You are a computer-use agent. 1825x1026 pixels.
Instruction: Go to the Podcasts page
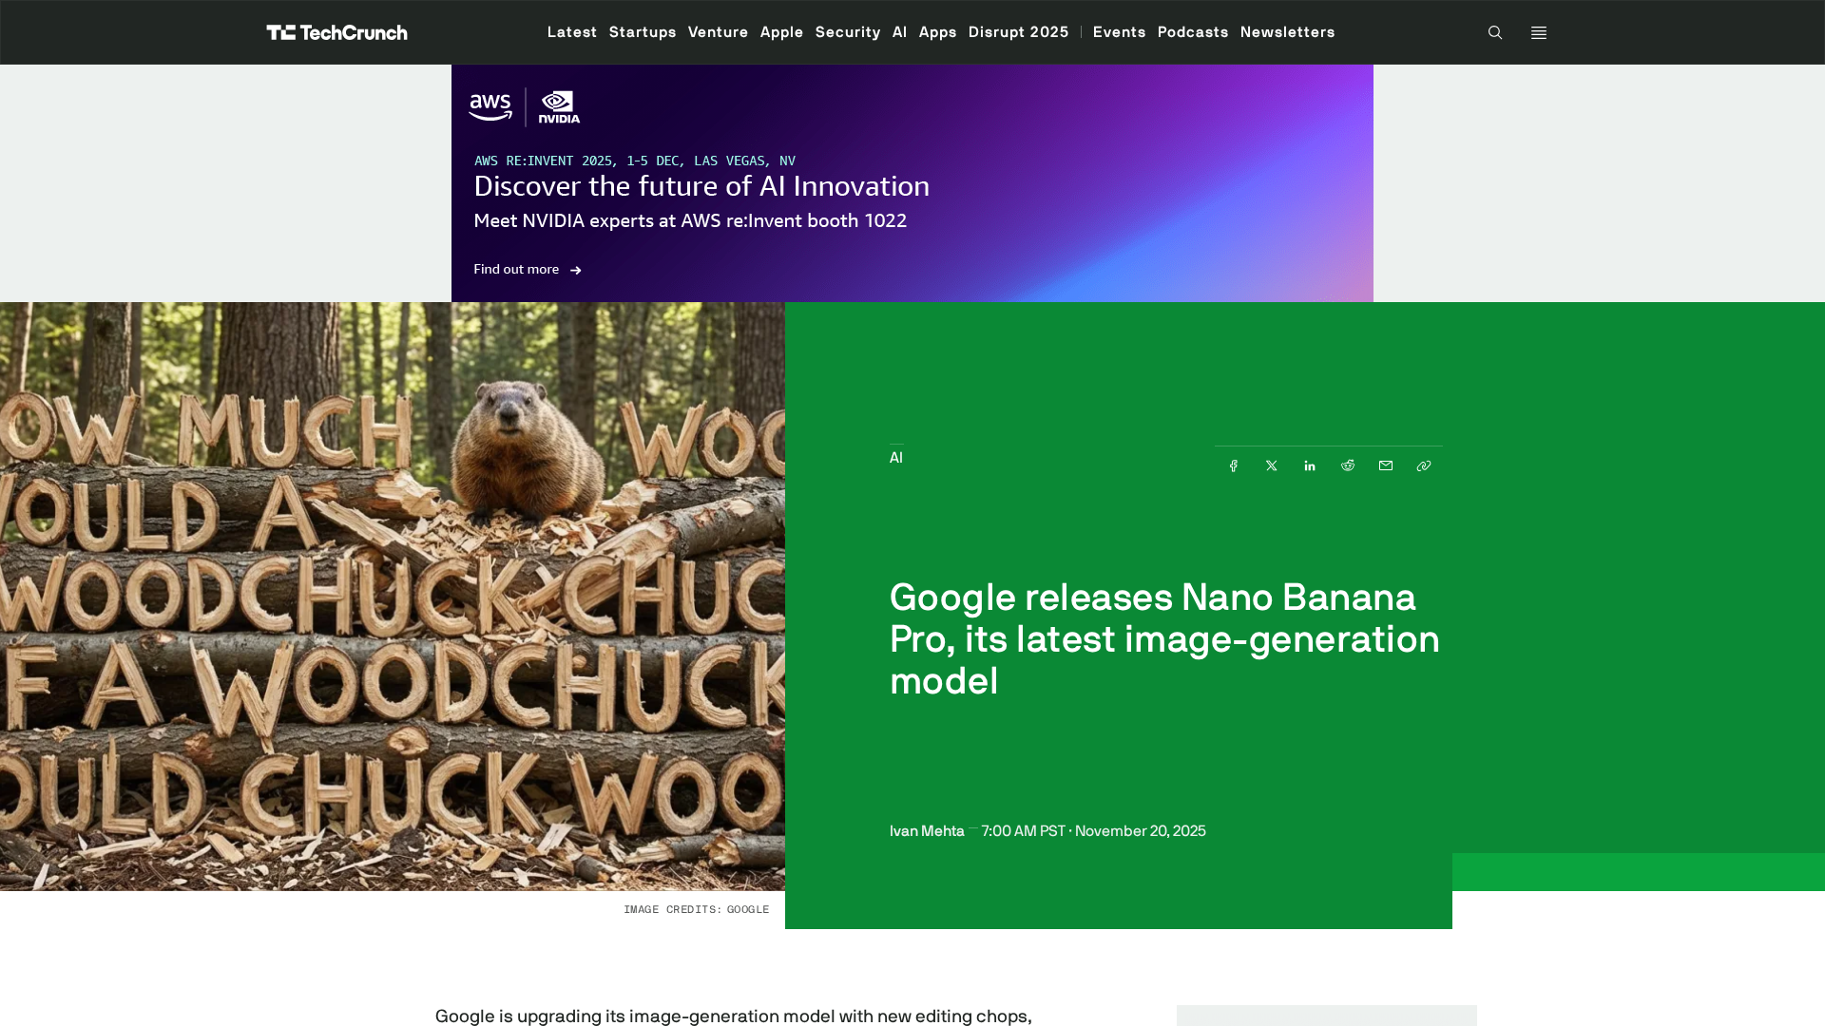click(x=1193, y=32)
